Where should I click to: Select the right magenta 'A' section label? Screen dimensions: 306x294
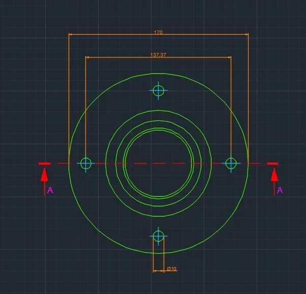(280, 190)
